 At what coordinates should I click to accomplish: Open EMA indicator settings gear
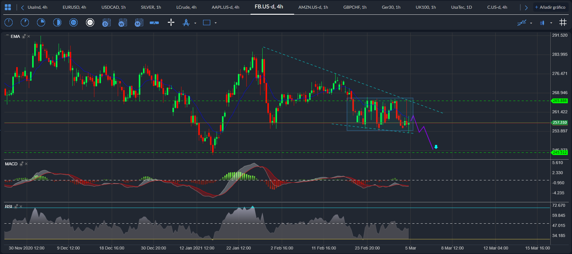[x=24, y=36]
